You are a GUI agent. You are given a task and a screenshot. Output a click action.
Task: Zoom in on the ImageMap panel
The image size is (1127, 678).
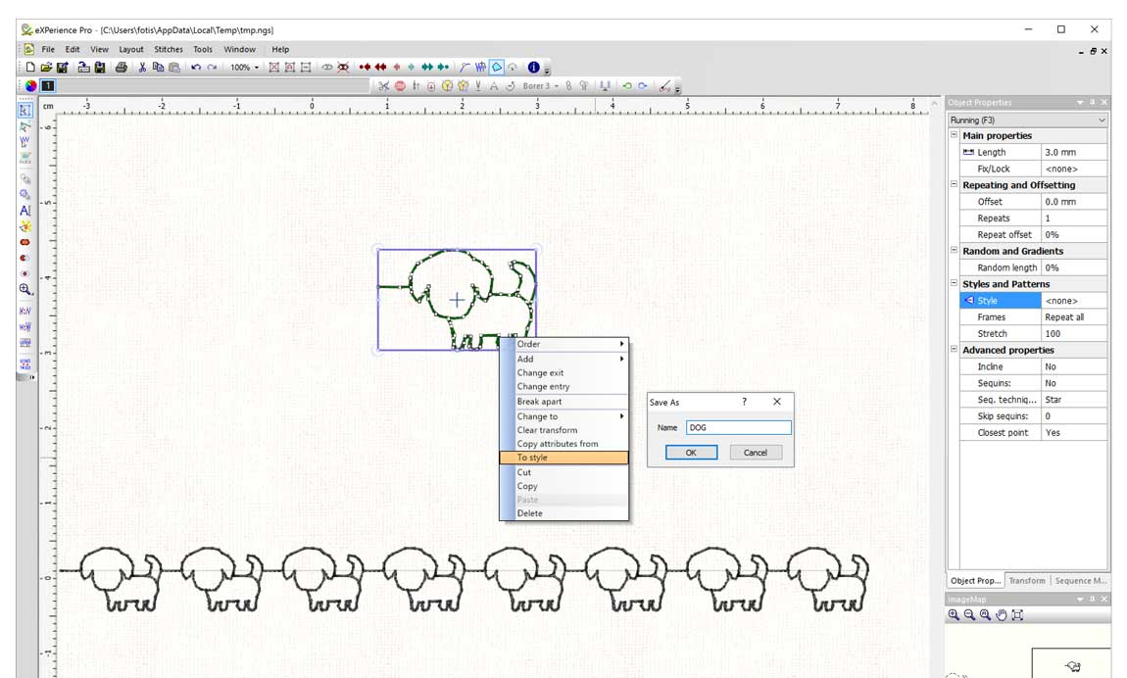(x=954, y=614)
